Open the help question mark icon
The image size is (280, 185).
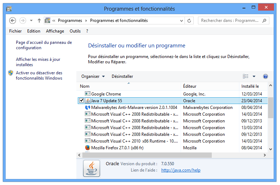(266, 76)
